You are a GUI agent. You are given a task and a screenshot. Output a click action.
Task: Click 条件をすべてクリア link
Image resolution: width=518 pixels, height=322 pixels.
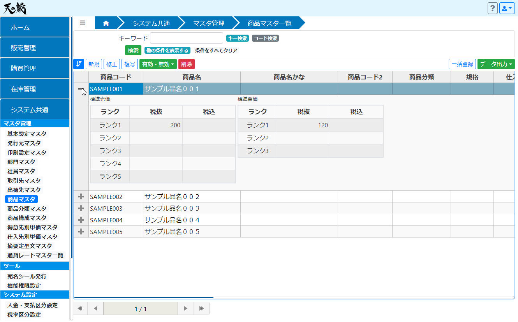coord(216,50)
